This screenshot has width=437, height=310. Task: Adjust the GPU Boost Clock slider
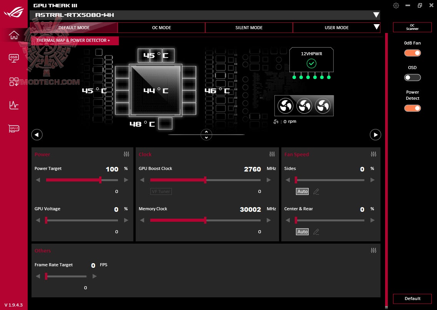(205, 180)
